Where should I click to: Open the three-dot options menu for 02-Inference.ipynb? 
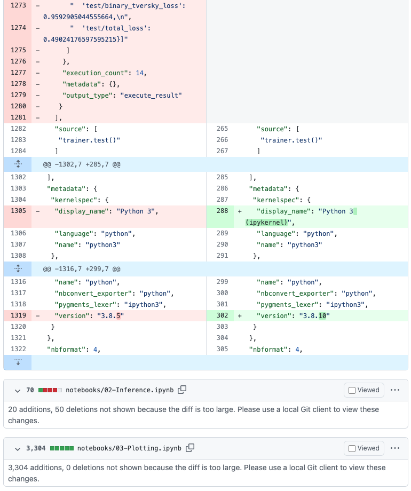[x=395, y=390]
